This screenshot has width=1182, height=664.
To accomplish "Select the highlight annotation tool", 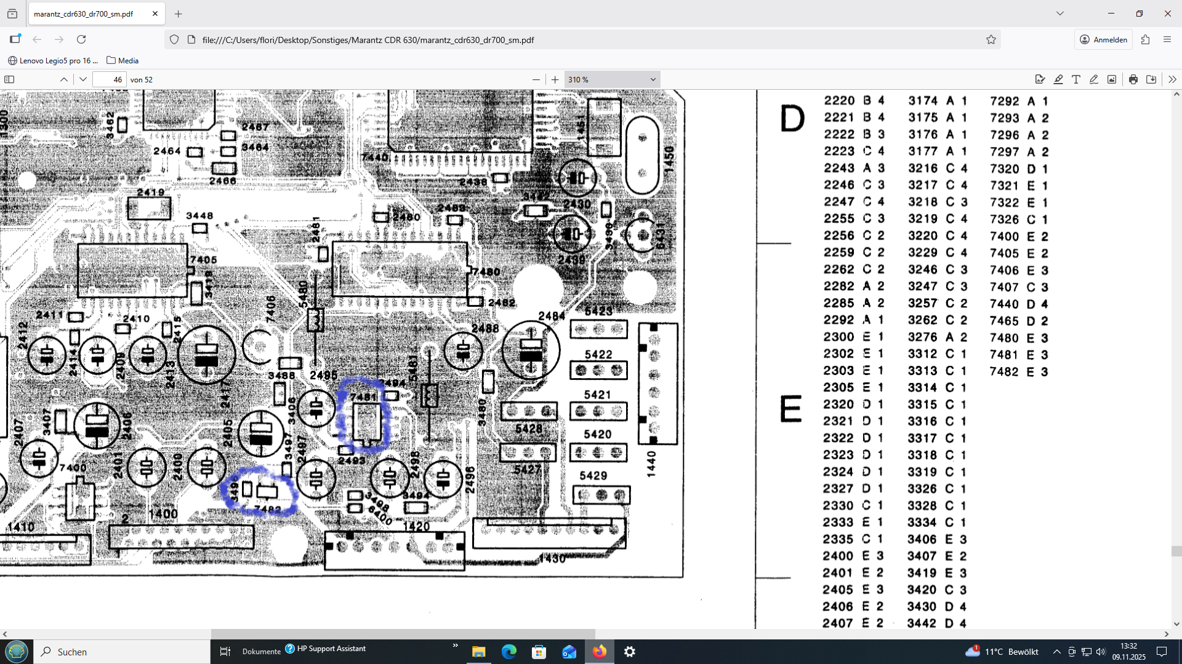I will coord(1058,79).
